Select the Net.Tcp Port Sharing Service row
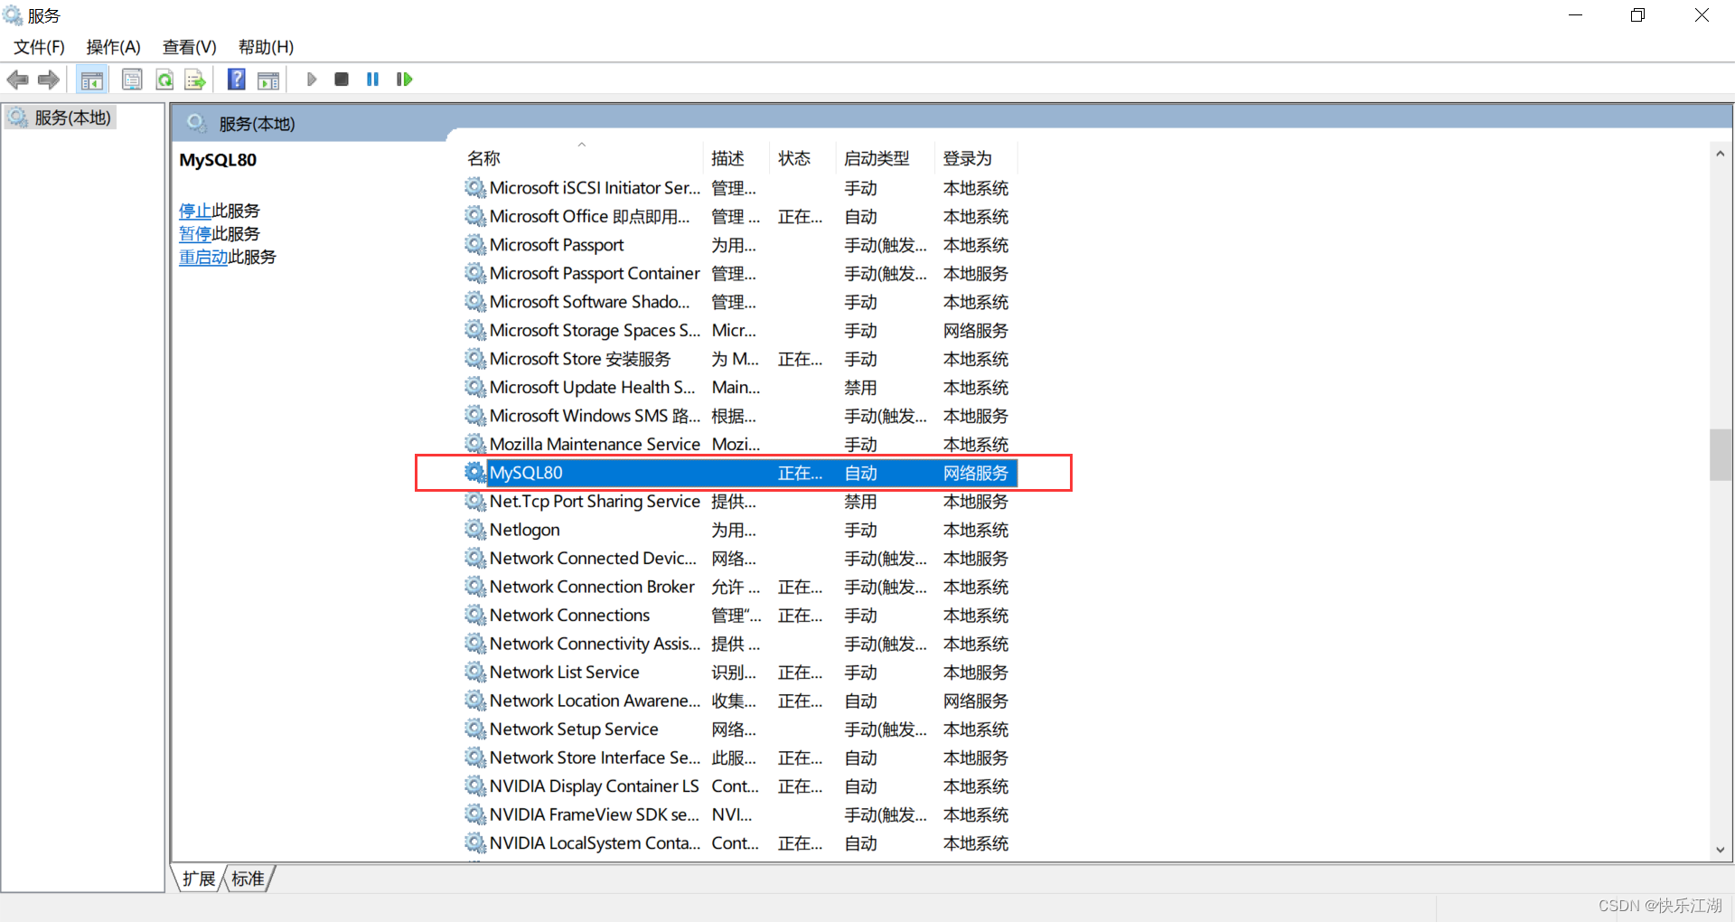The height and width of the screenshot is (922, 1735). click(741, 501)
